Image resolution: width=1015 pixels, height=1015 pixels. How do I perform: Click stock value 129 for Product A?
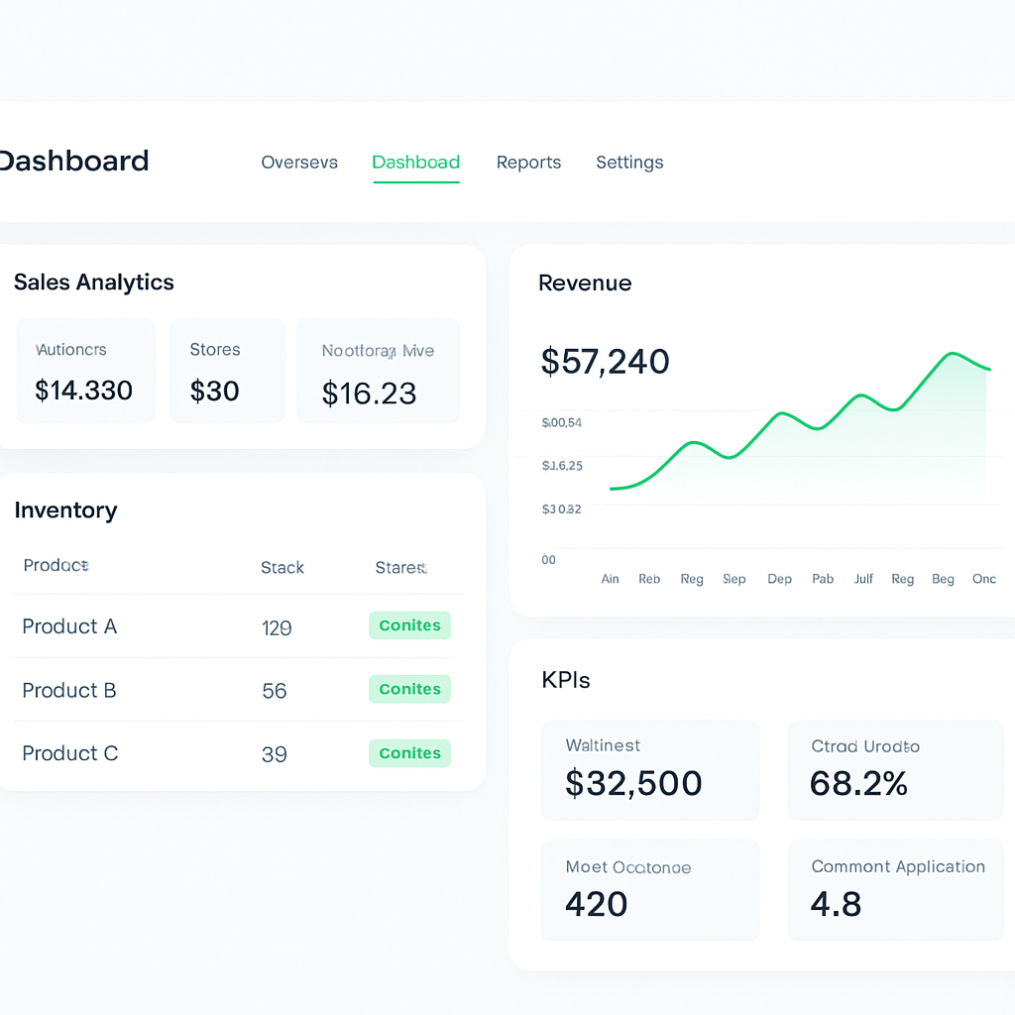click(277, 627)
